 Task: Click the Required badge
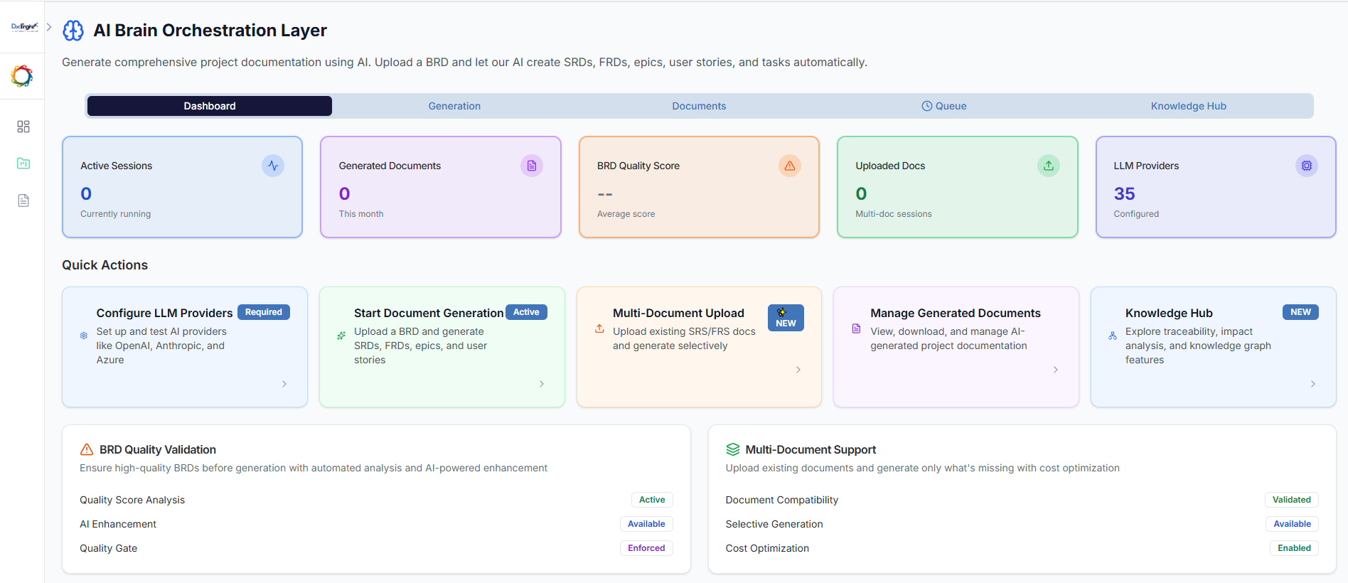click(x=264, y=312)
